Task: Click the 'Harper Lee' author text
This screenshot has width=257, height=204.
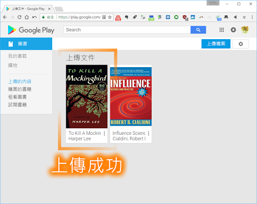Action: pyautogui.click(x=80, y=139)
